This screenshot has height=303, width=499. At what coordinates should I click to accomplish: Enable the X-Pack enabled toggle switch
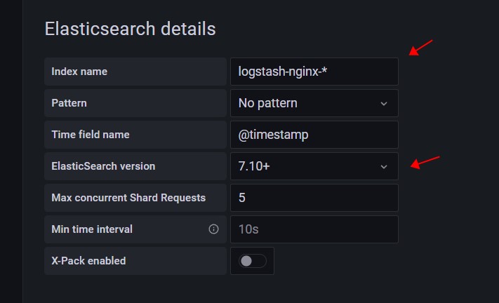click(253, 261)
